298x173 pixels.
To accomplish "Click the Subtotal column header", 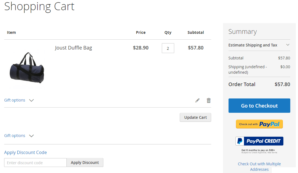I will point(195,32).
